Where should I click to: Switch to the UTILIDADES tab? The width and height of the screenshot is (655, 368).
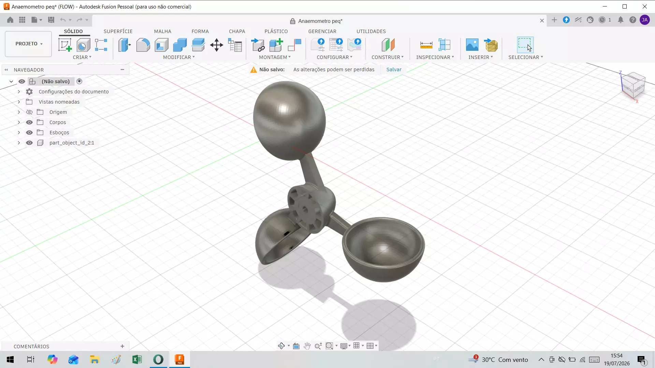pyautogui.click(x=371, y=31)
